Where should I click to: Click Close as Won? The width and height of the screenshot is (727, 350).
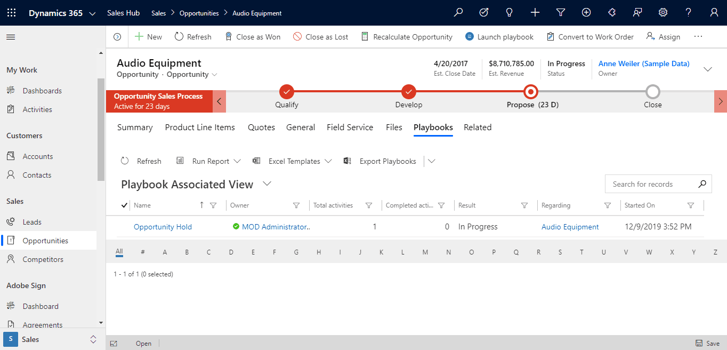click(x=252, y=37)
